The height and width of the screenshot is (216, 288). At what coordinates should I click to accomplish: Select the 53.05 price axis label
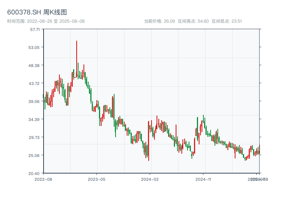[35, 48]
